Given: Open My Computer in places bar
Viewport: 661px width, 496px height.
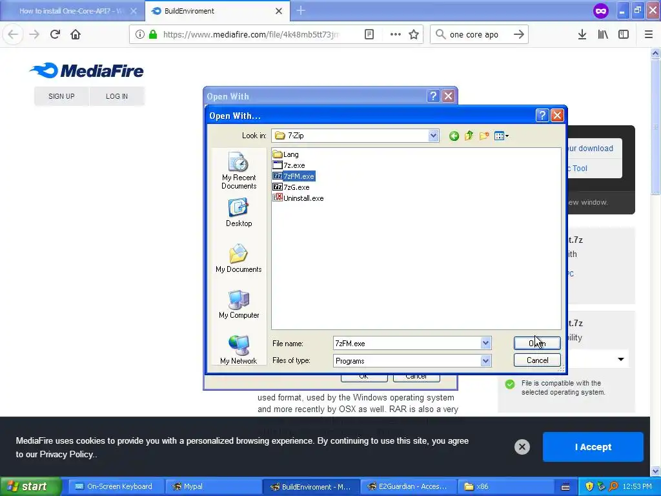Looking at the screenshot, I should (239, 305).
